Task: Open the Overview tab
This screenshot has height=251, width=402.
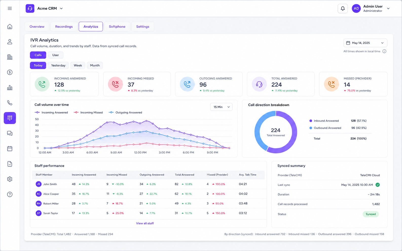Action: coord(37,27)
